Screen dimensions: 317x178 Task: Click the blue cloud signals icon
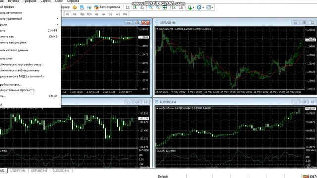pyautogui.click(x=82, y=7)
